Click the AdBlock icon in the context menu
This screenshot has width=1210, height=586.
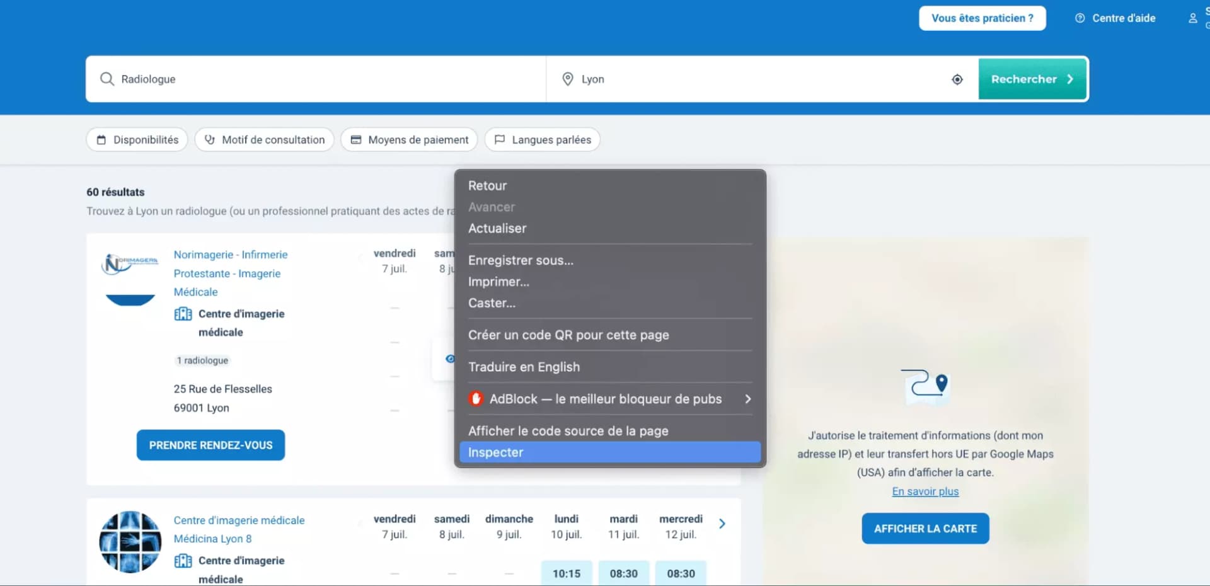(x=476, y=398)
